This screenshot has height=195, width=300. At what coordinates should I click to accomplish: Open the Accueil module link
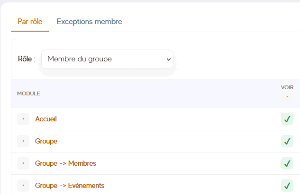46,119
